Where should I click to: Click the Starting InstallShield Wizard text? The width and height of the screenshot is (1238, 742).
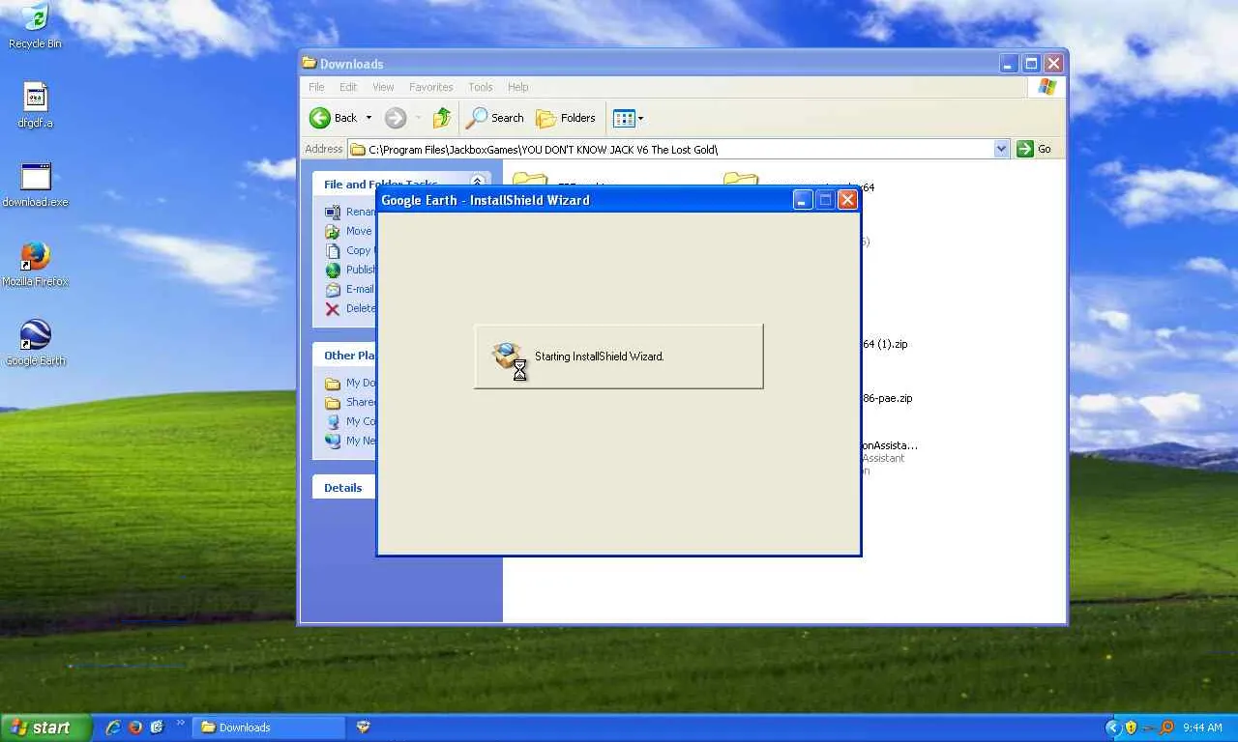click(x=599, y=357)
